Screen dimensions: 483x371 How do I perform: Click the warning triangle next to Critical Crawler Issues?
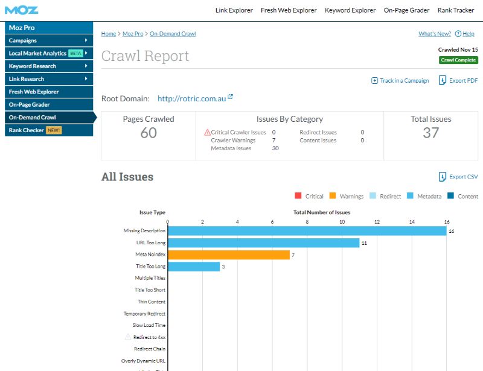click(x=207, y=132)
